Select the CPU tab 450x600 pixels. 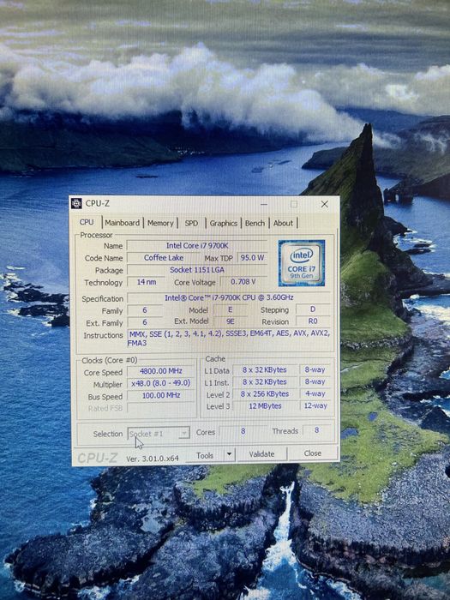click(87, 222)
